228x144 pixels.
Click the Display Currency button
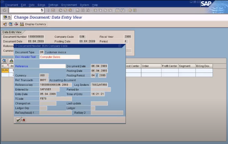point(33,24)
